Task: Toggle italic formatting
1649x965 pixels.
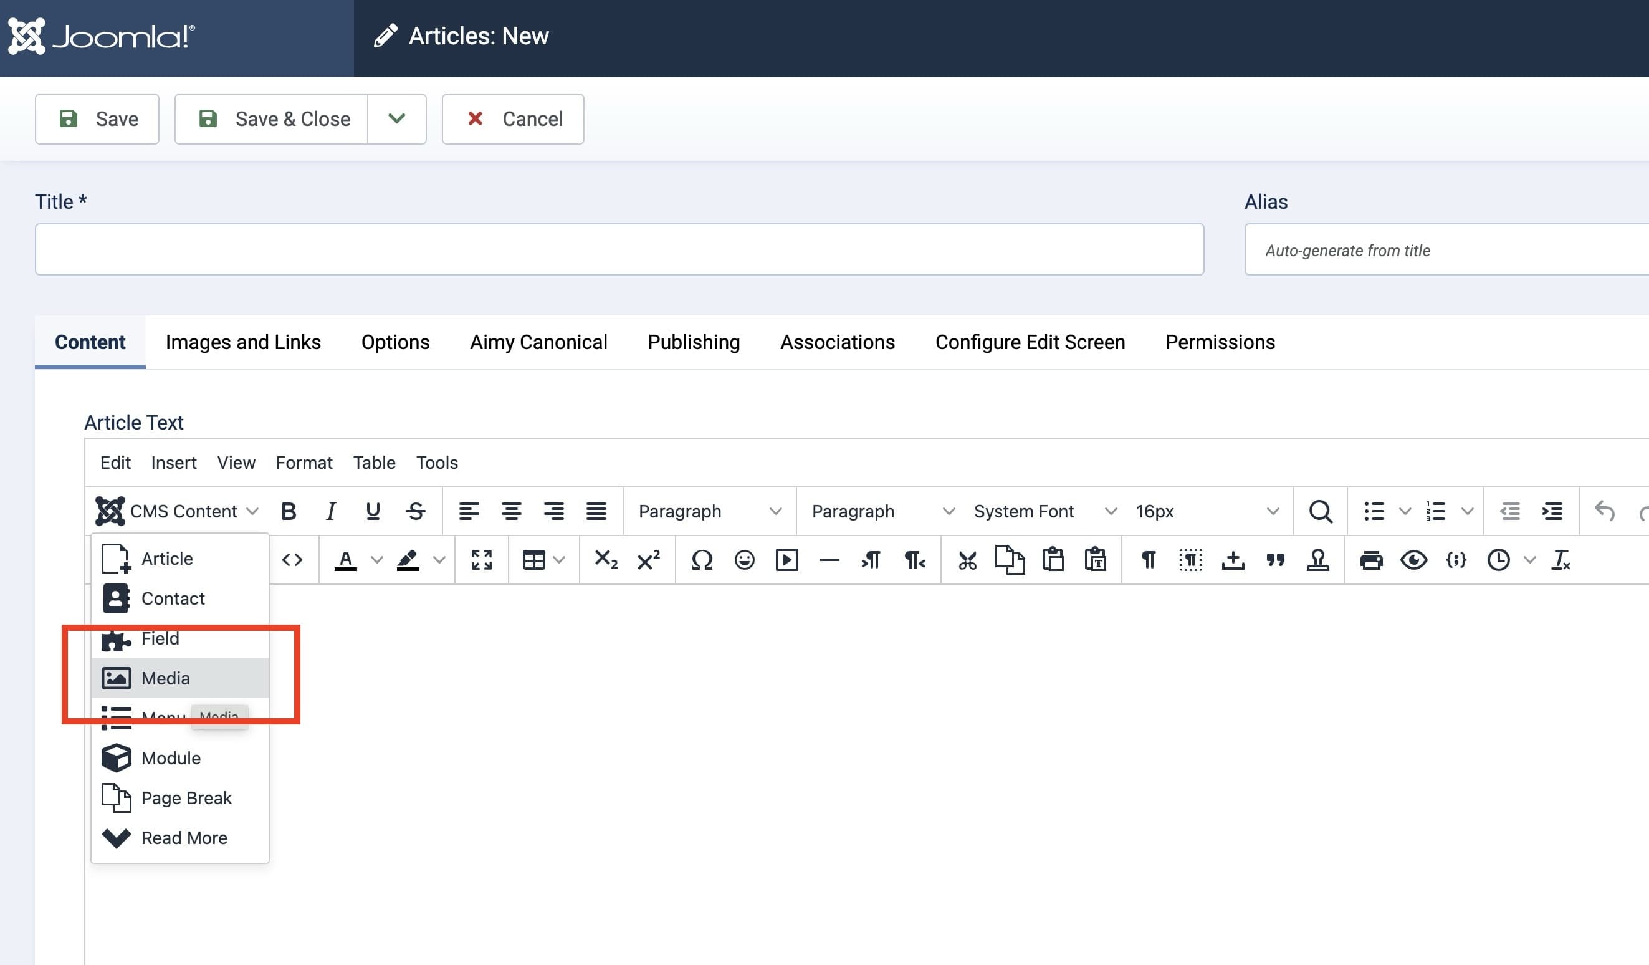Action: pyautogui.click(x=331, y=511)
